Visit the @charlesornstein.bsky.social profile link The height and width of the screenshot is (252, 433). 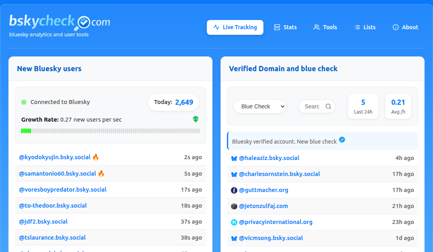pos(279,174)
